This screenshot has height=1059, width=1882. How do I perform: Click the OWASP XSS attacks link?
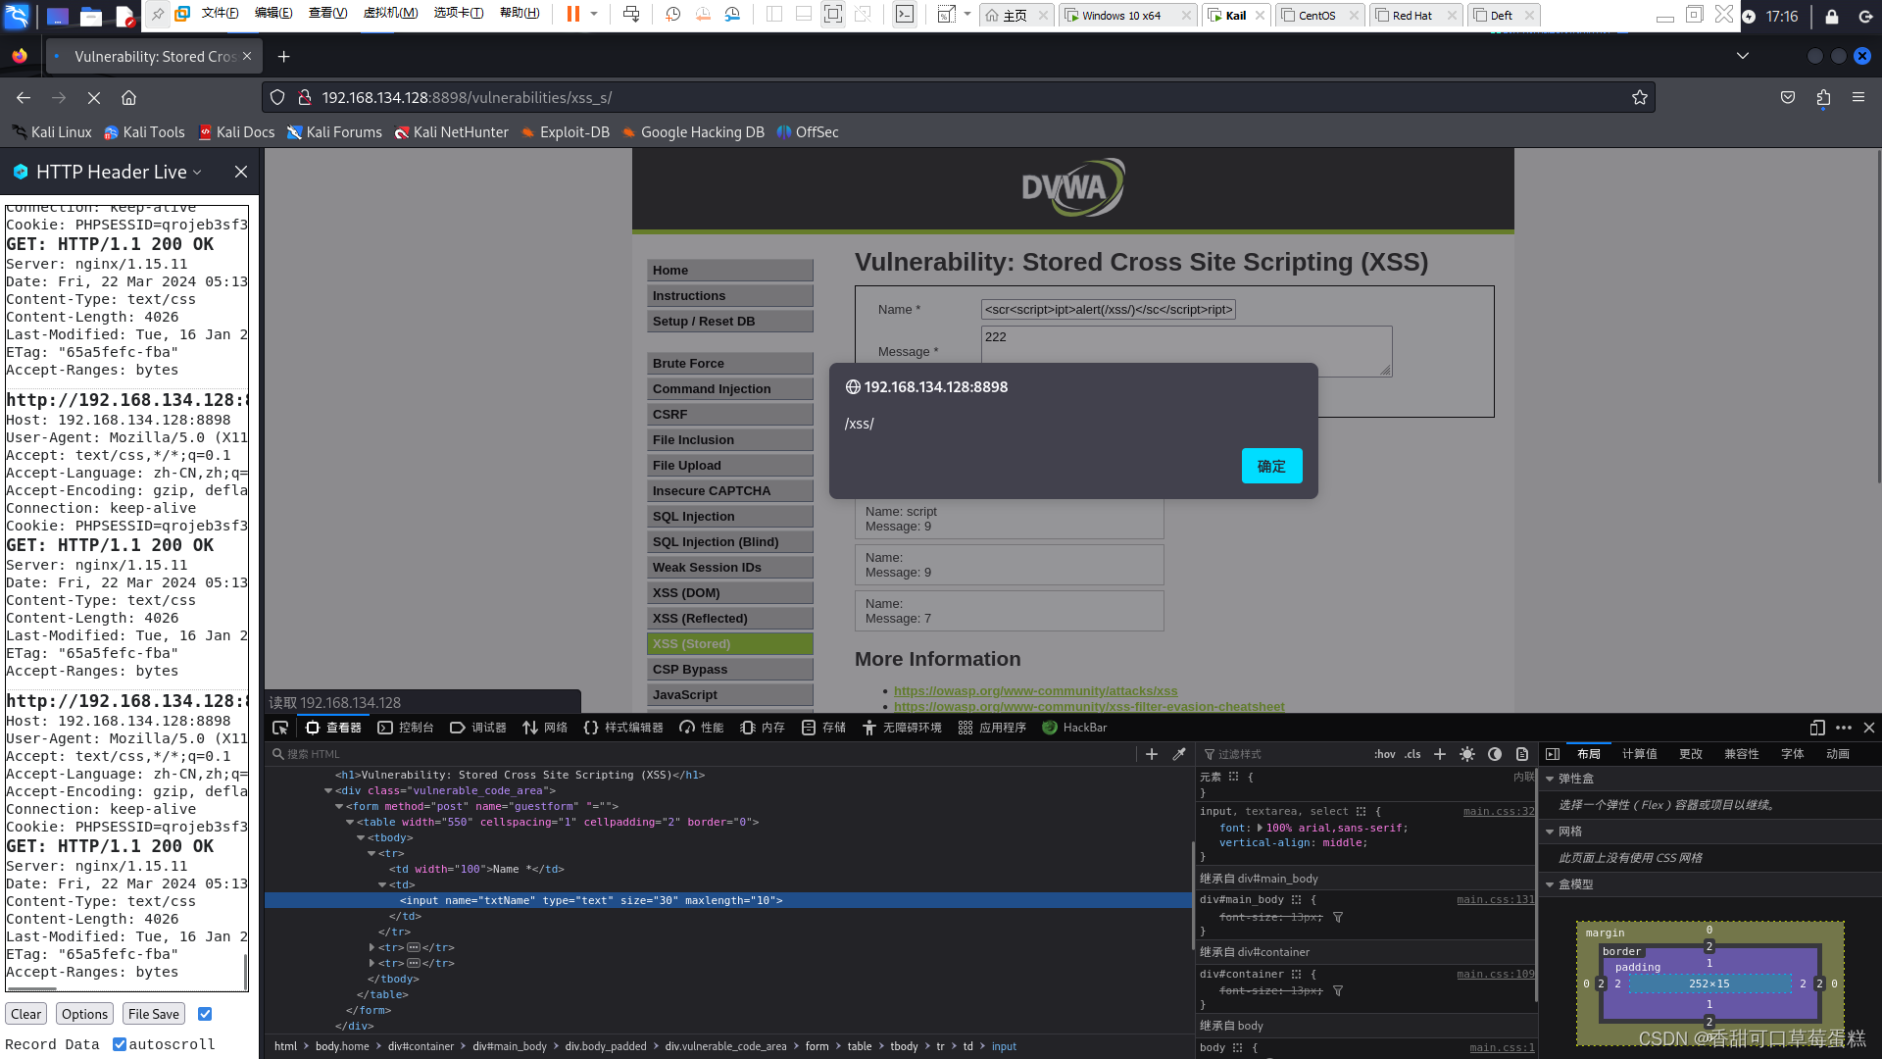1034,690
